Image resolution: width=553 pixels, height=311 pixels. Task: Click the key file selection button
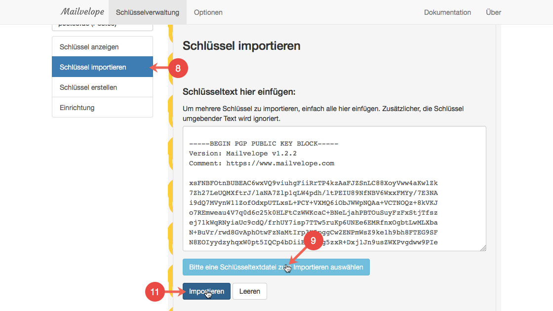276,267
